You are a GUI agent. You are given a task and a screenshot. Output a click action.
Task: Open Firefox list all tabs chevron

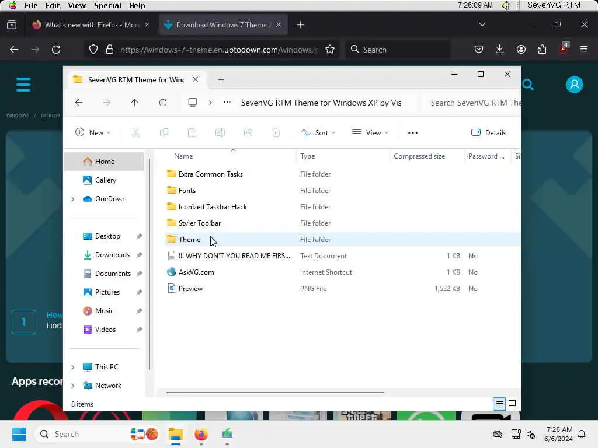(x=482, y=24)
